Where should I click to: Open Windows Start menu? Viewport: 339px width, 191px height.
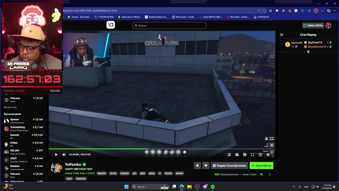tap(126, 187)
